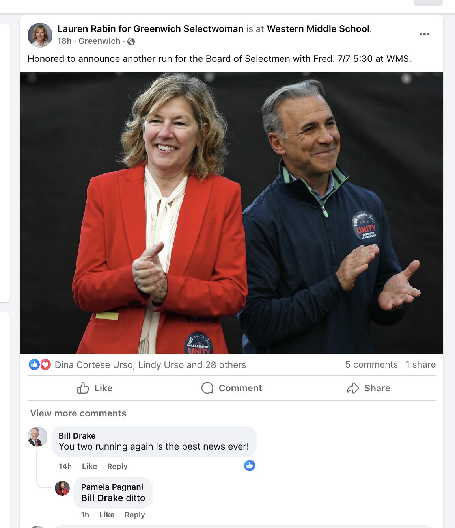
Task: Open the blue like reaction icon summary
Action: [34, 364]
